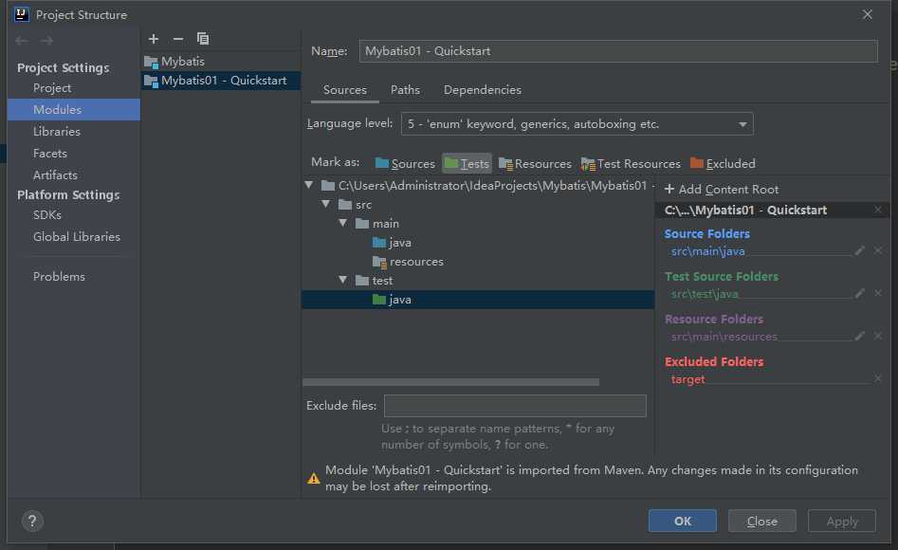Click the horizontal scrollbar under the tree
Screen dimensions: 898x550
450,381
